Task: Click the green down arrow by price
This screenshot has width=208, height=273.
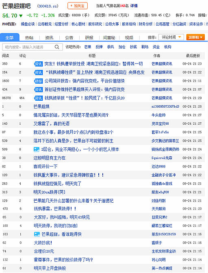Action: pyautogui.click(x=21, y=16)
